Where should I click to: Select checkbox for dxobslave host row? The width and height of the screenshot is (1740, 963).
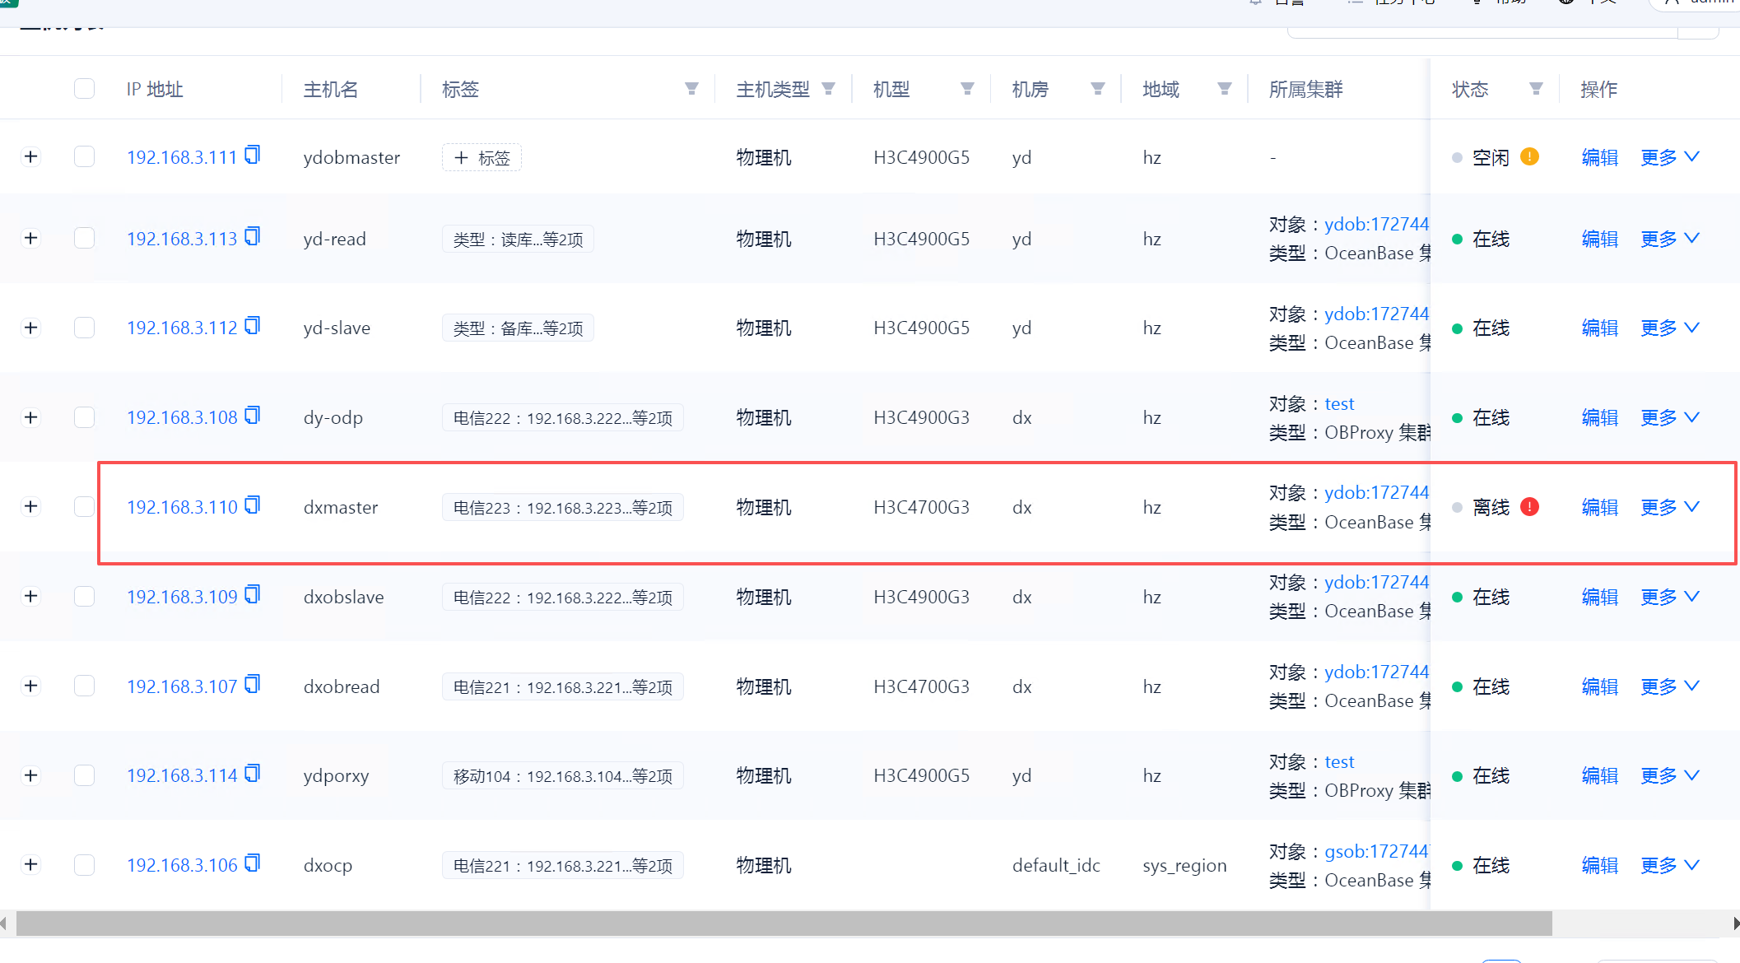[84, 597]
